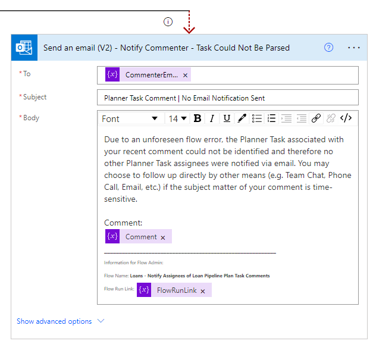Remove the CommenterEmail token from To
Image resolution: width=373 pixels, height=344 pixels.
click(186, 76)
